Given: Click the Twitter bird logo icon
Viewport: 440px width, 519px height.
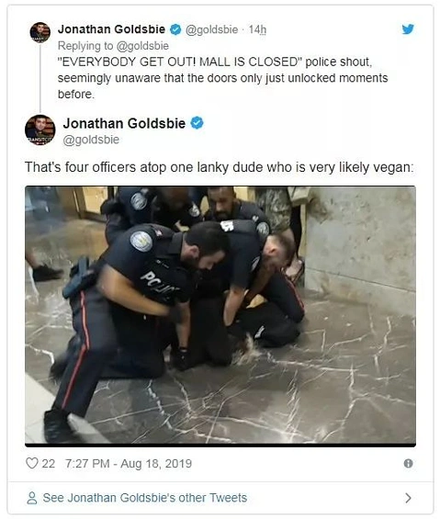Looking at the screenshot, I should 408,29.
